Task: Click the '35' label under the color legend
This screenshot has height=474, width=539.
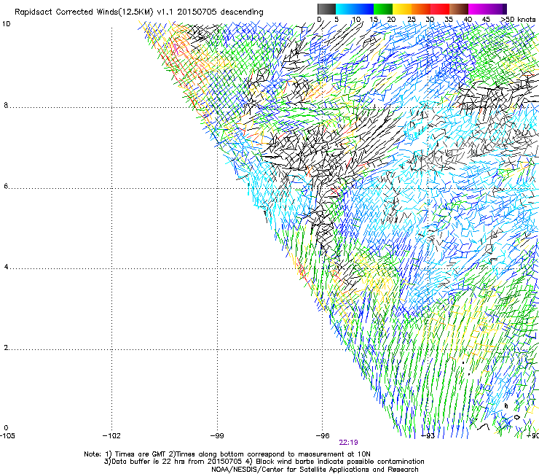Action: click(x=449, y=20)
